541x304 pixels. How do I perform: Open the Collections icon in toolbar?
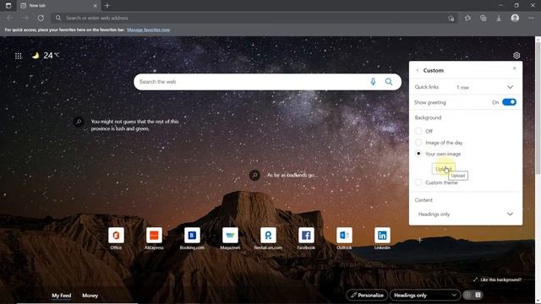(483, 18)
